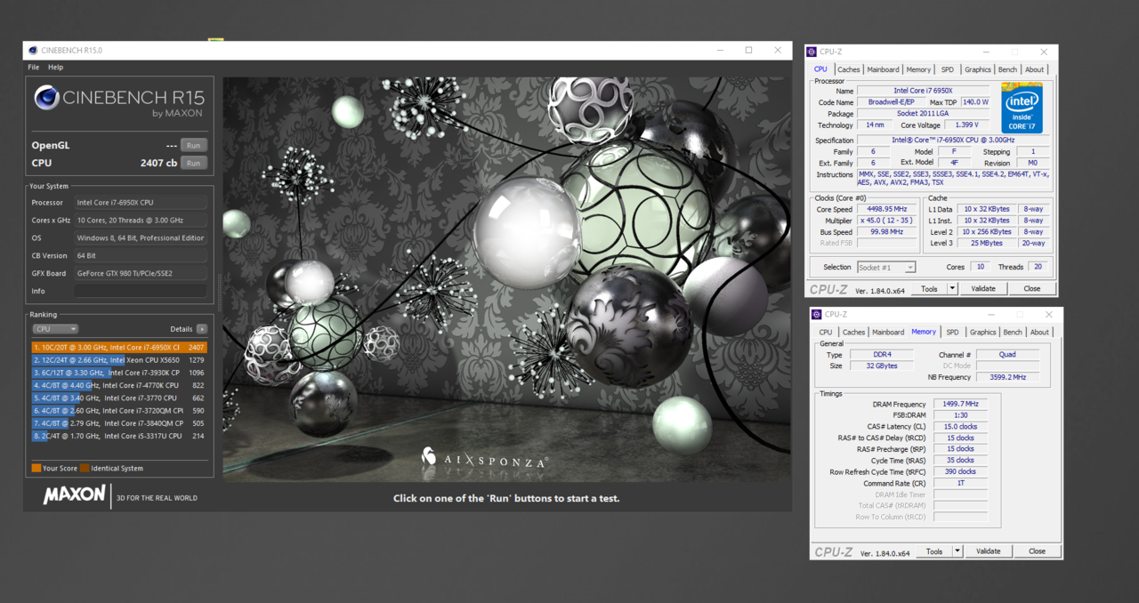Click the Cinebench app icon in title bar

(x=33, y=51)
